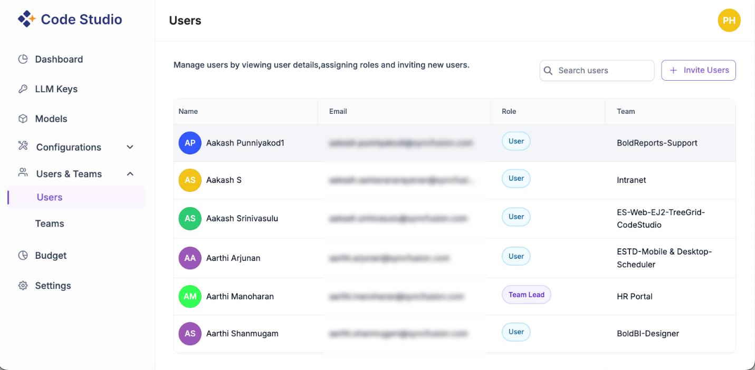
Task: Open the PH profile avatar
Action: [x=729, y=21]
